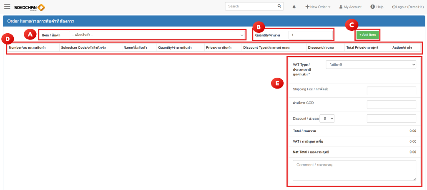Log out of Demo111
This screenshot has height=190, width=427.
pyautogui.click(x=407, y=7)
